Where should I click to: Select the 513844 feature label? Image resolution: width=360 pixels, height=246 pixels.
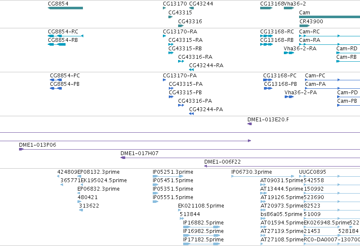(190, 214)
